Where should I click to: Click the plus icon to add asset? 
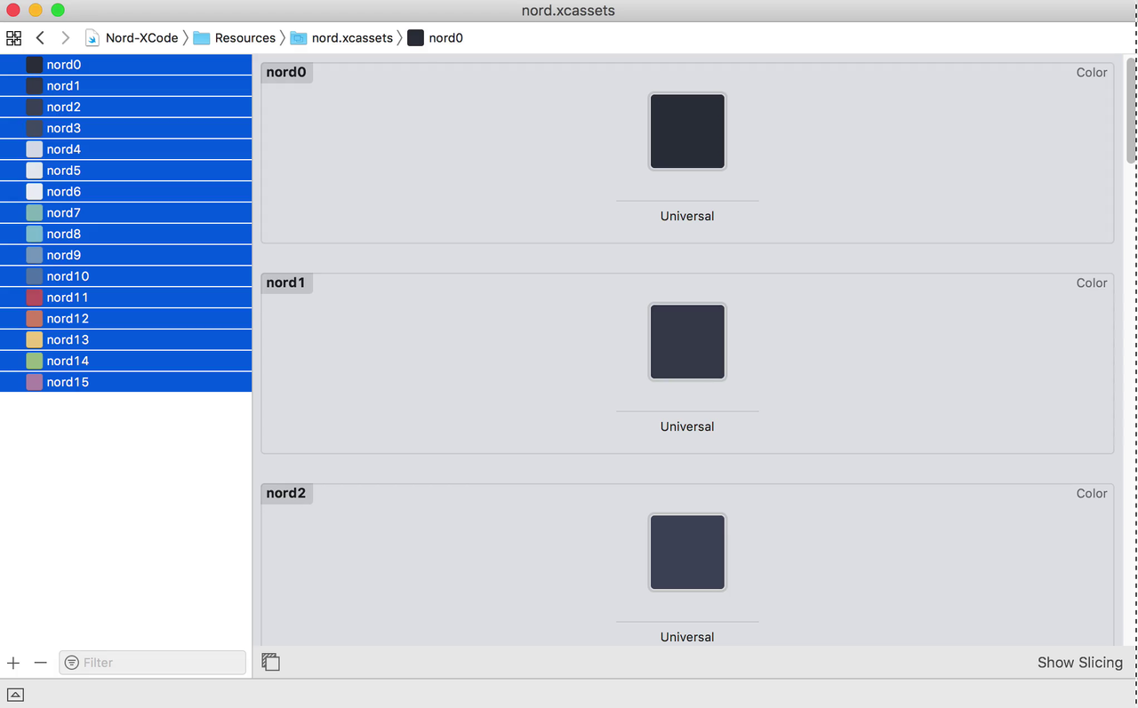click(13, 663)
